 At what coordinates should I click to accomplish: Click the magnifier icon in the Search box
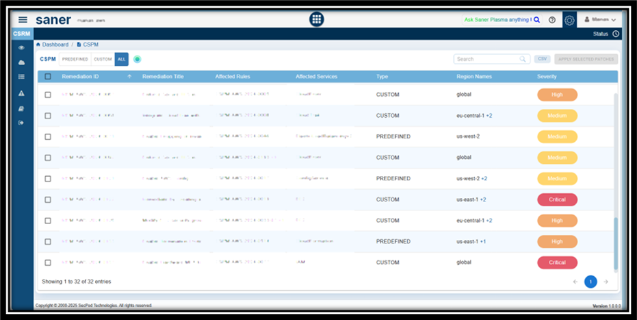523,59
